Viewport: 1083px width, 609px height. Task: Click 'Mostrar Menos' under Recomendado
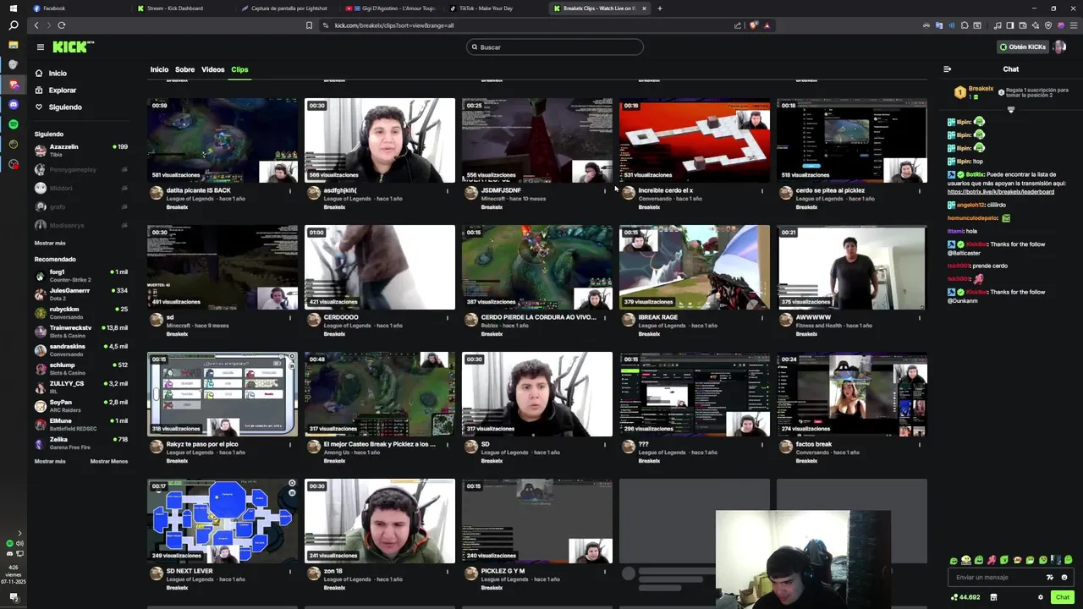coord(109,461)
